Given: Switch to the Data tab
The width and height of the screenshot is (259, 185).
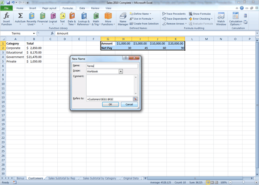Looking at the screenshot, I should (x=82, y=8).
